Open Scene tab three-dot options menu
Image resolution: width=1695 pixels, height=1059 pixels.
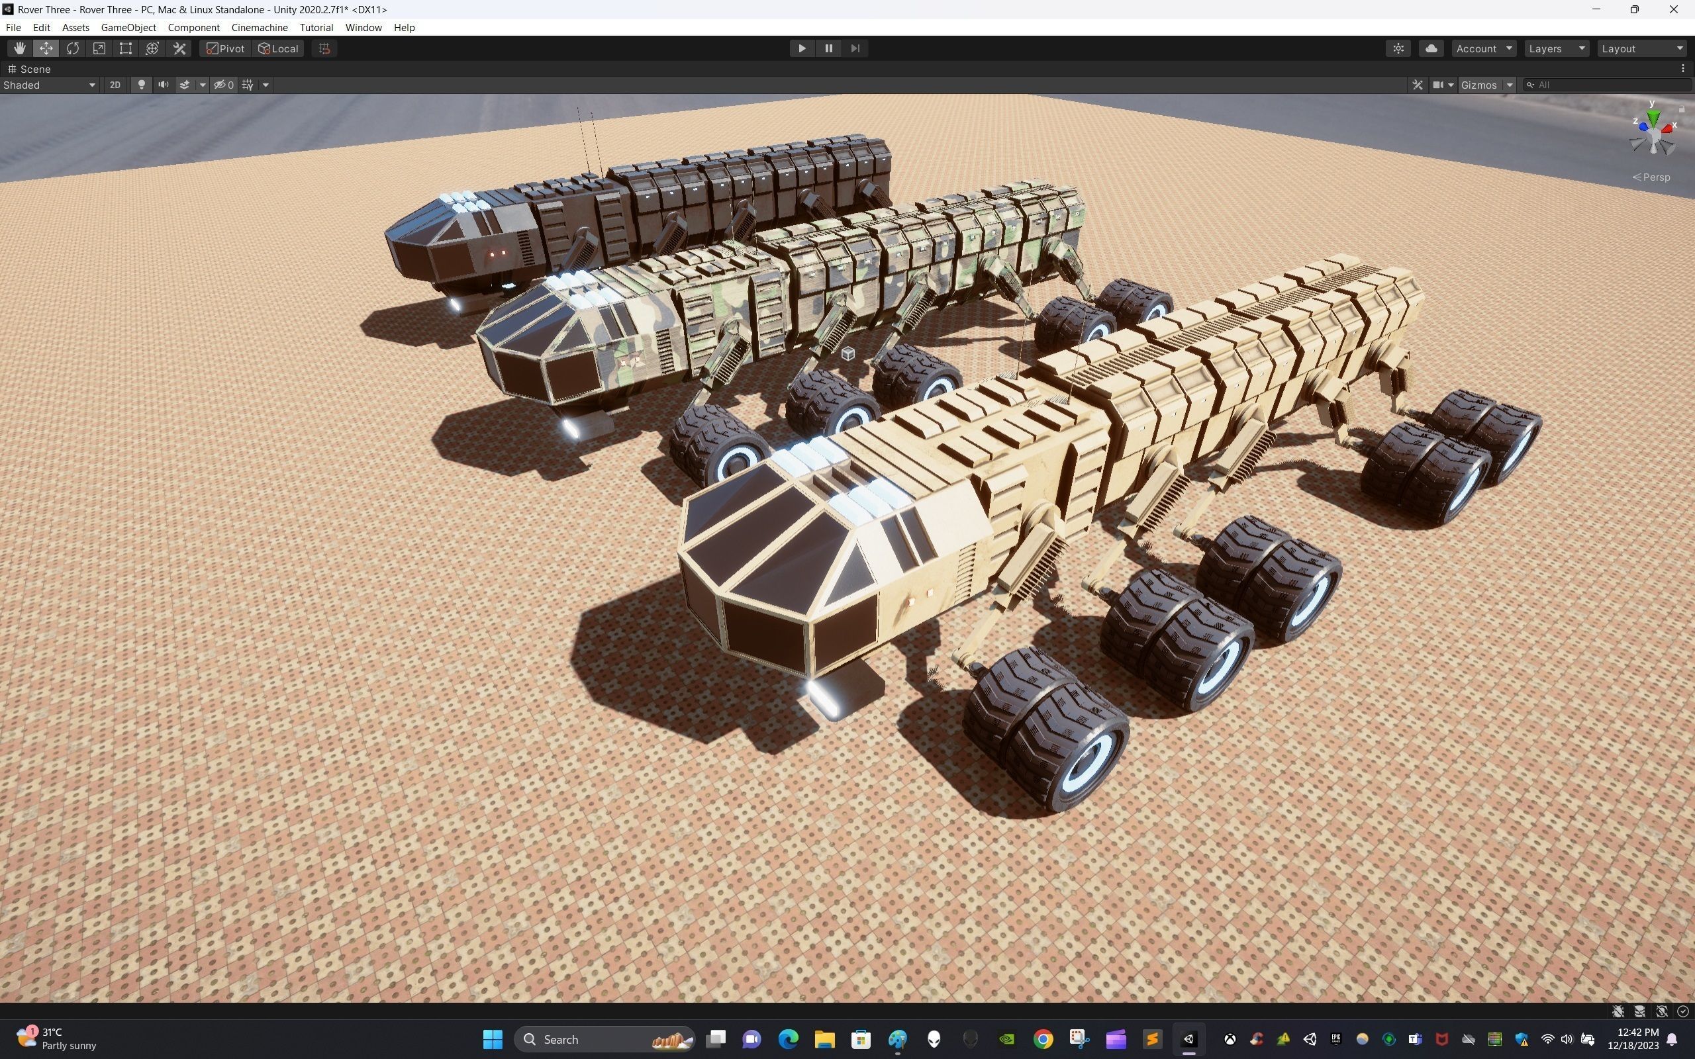1683,69
